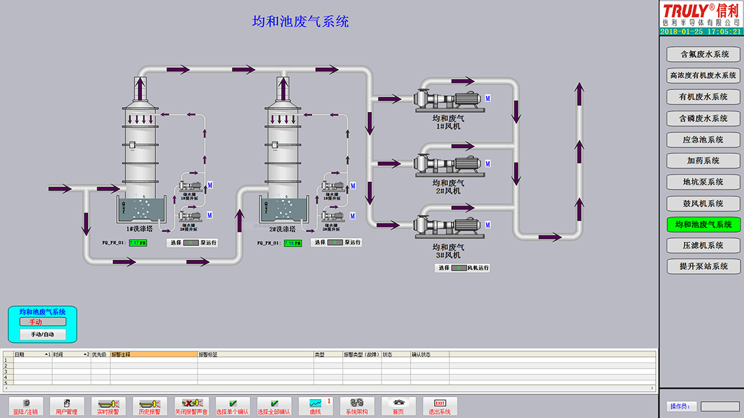The image size is (744, 418).
Task: Open 用户管理 user management
Action: [x=67, y=406]
